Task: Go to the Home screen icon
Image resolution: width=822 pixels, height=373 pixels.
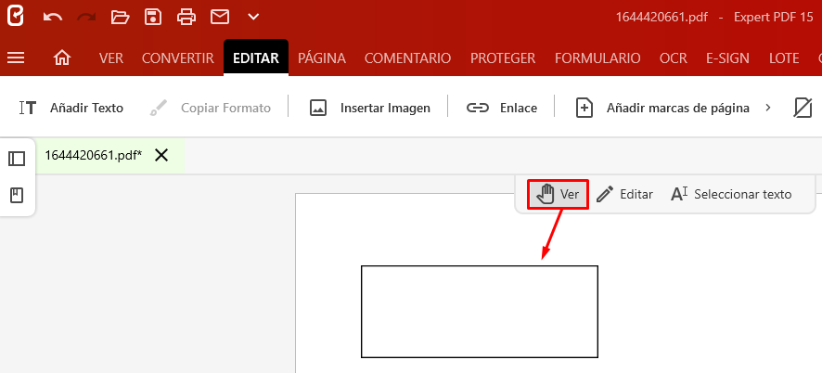Action: (x=62, y=58)
